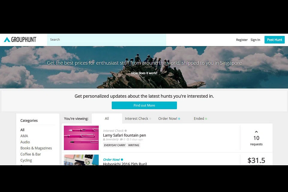This screenshot has width=288, height=192.
Task: Filter by the WRITING tag
Action: pyautogui.click(x=133, y=145)
